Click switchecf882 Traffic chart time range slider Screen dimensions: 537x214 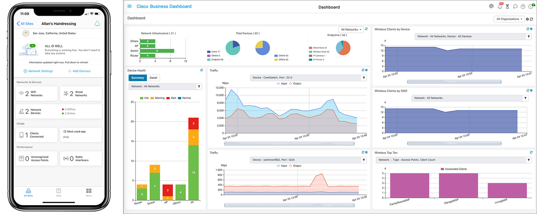pyautogui.click(x=289, y=205)
